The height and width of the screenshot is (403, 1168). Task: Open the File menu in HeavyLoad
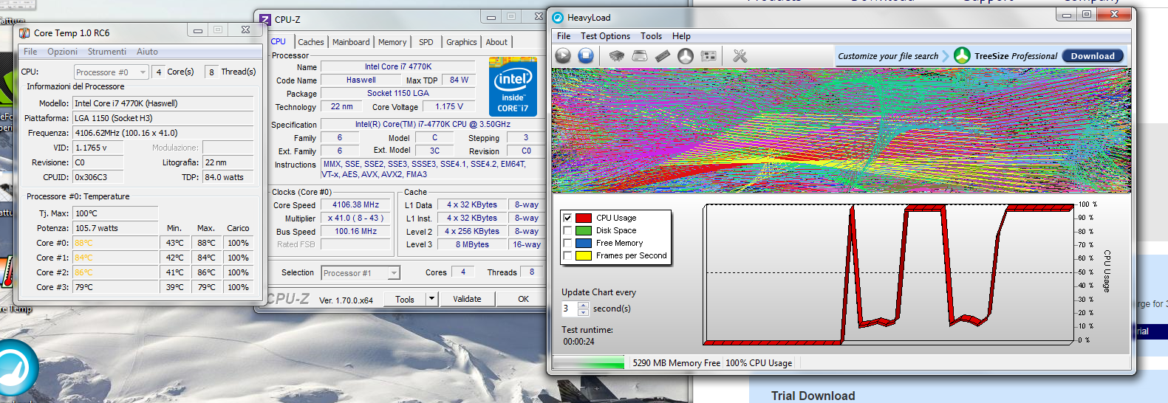tap(564, 36)
